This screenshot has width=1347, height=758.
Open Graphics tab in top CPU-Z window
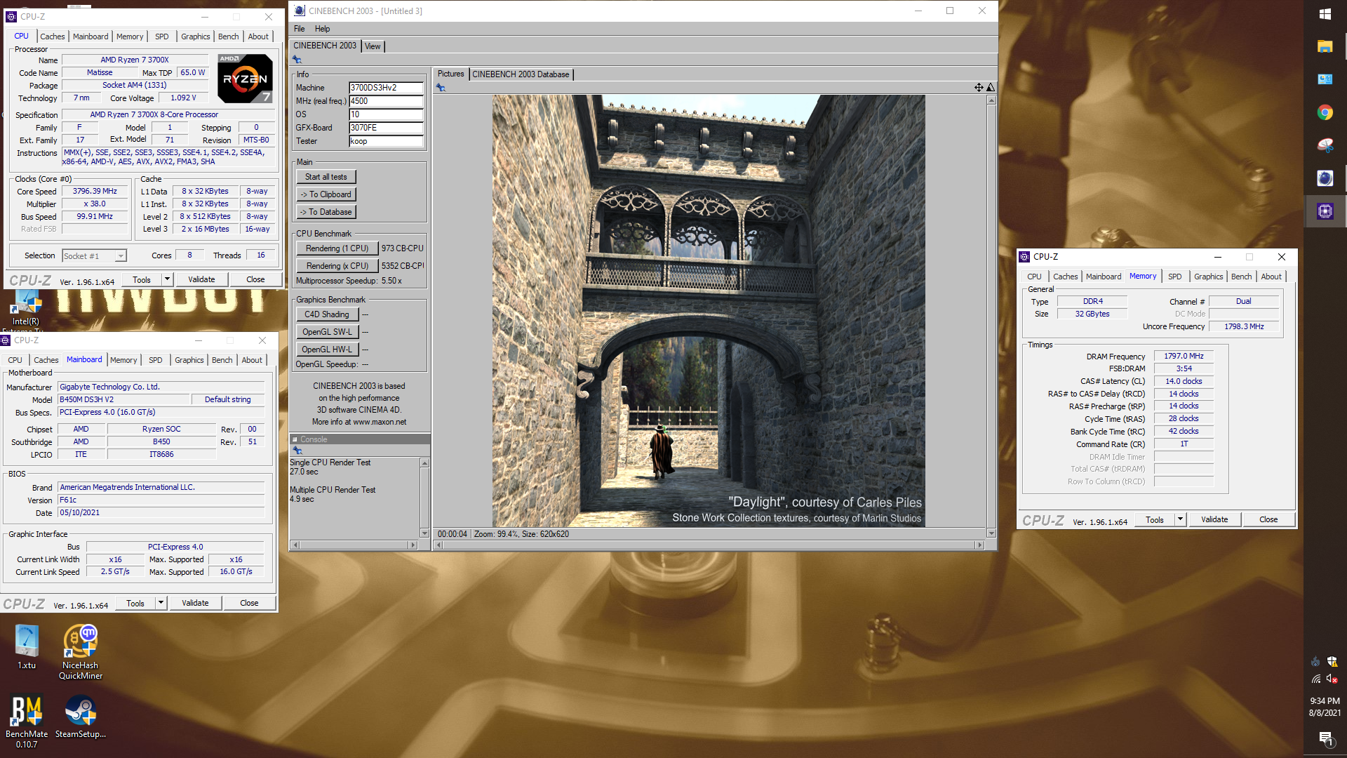195,36
